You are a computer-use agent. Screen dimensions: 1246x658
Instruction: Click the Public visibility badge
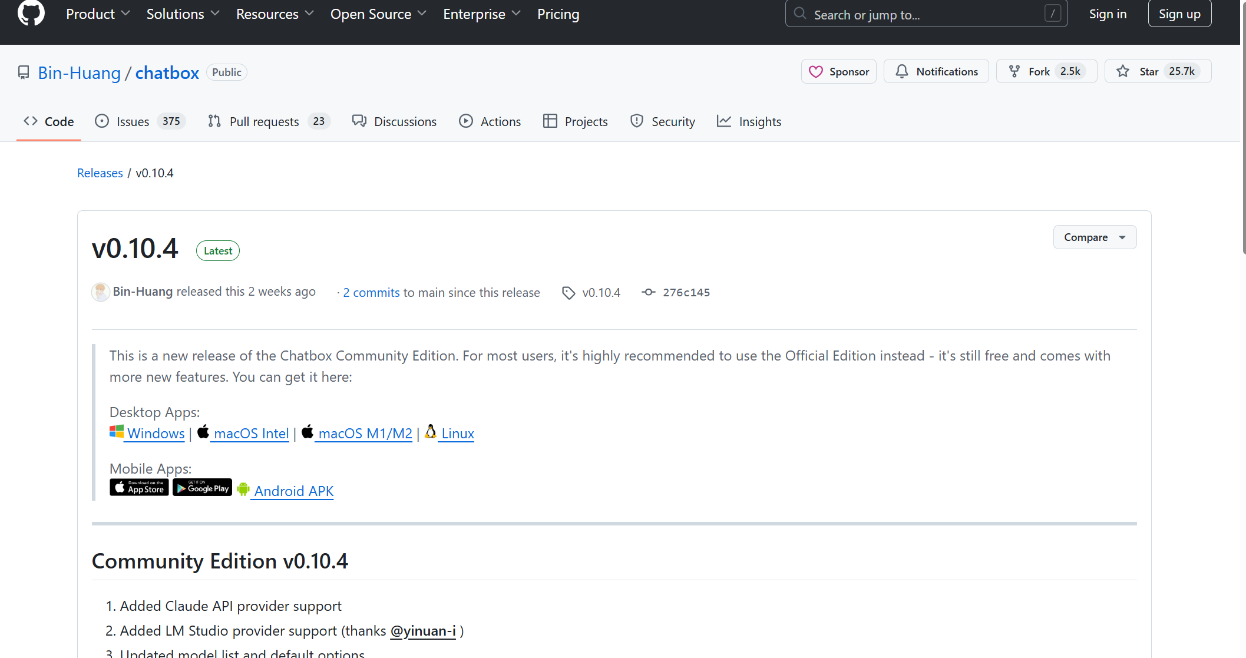coord(227,72)
